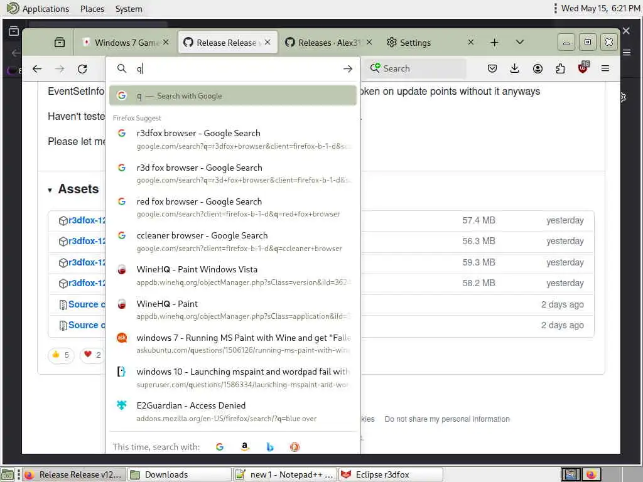
Task: Click the forward navigation arrow
Action: pos(60,69)
